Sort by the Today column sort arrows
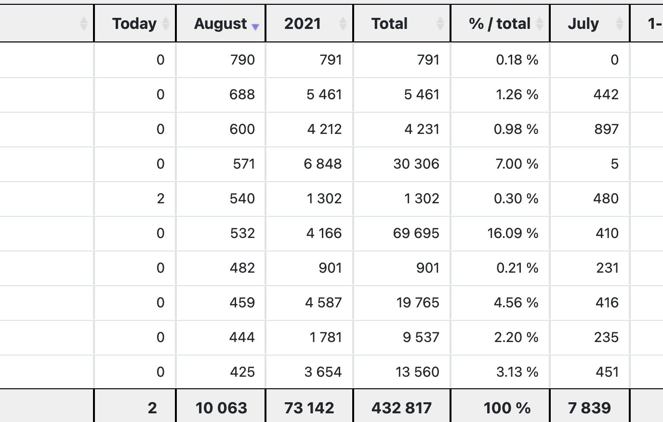 166,24
